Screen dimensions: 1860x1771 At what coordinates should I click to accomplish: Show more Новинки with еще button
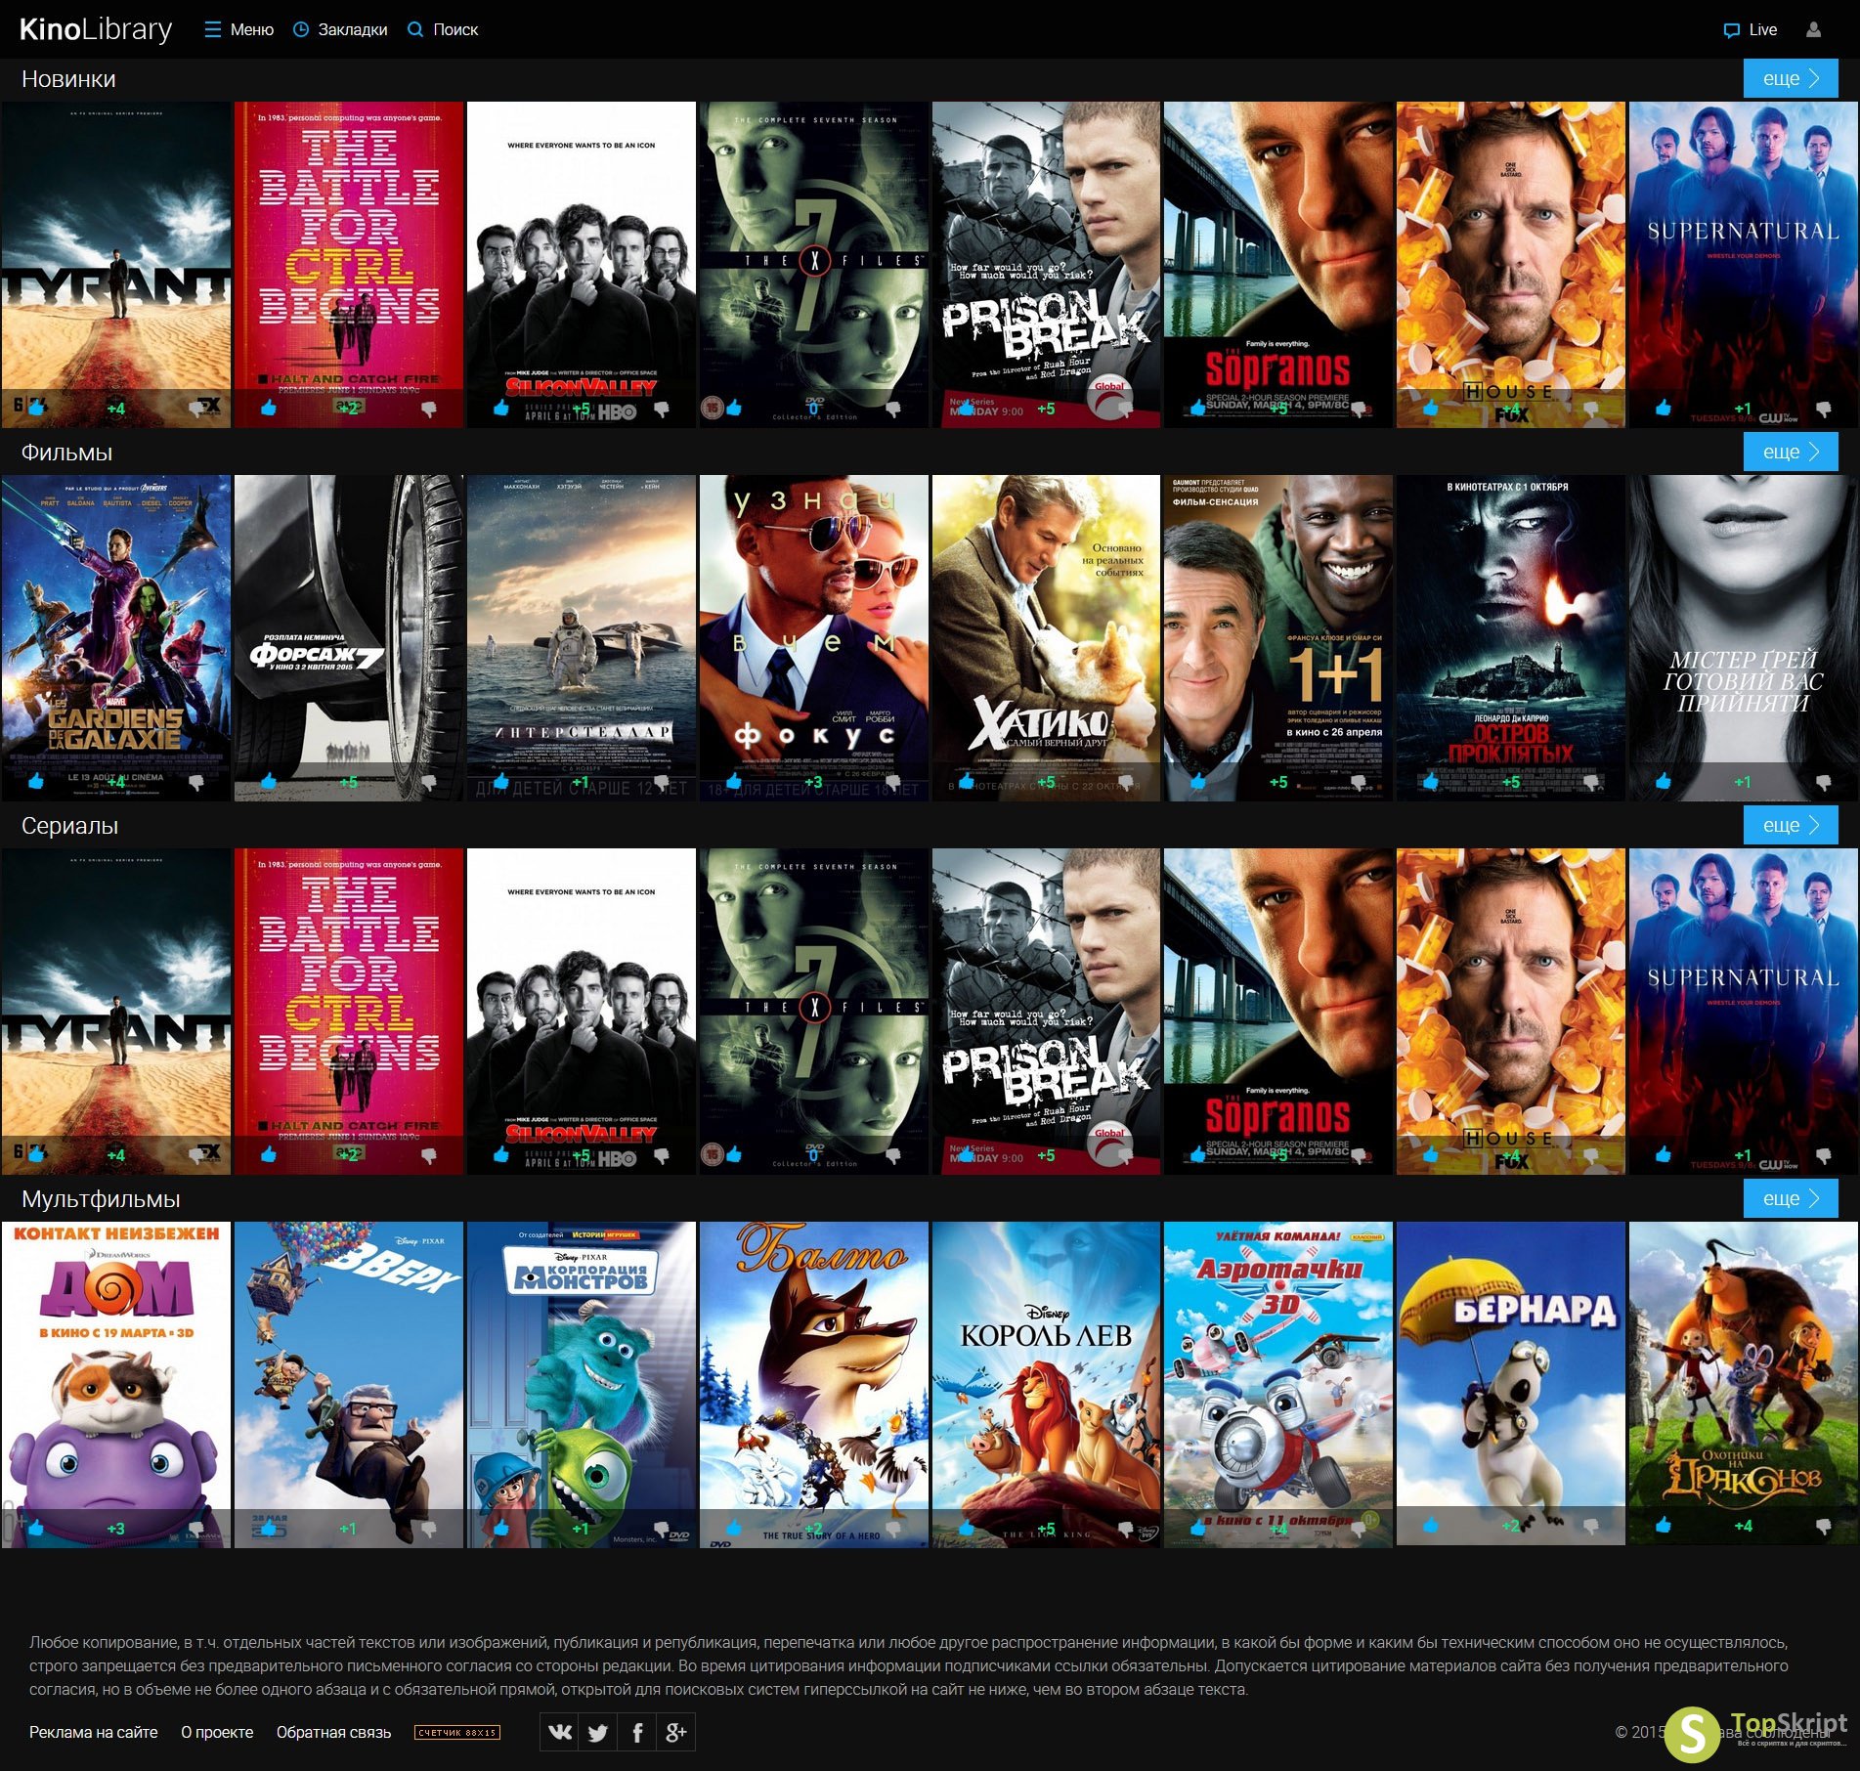point(1791,78)
